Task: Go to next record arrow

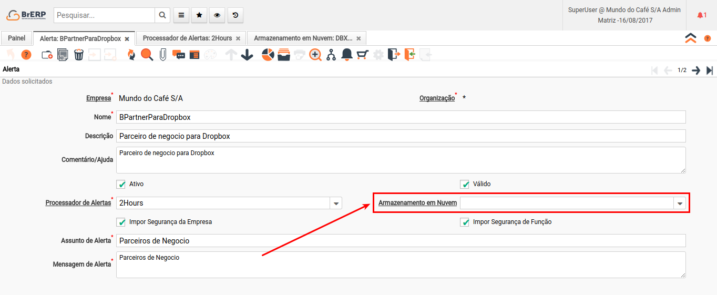Action: 696,70
